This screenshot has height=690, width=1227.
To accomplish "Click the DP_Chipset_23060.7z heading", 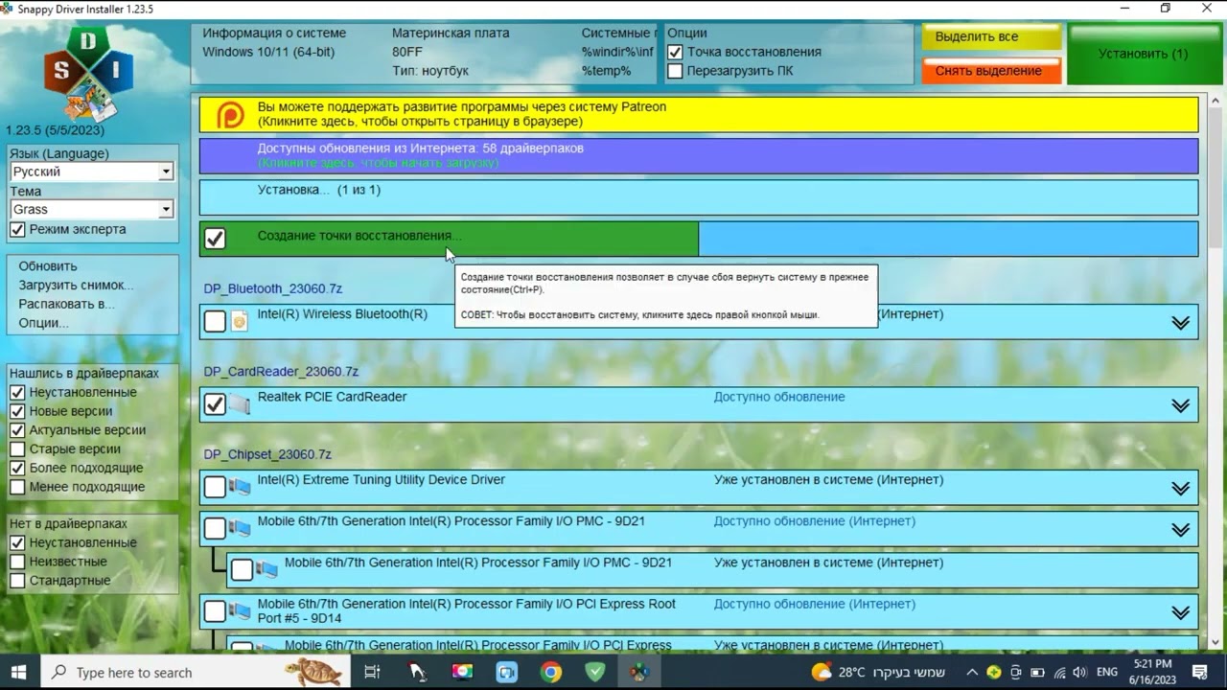I will click(267, 454).
